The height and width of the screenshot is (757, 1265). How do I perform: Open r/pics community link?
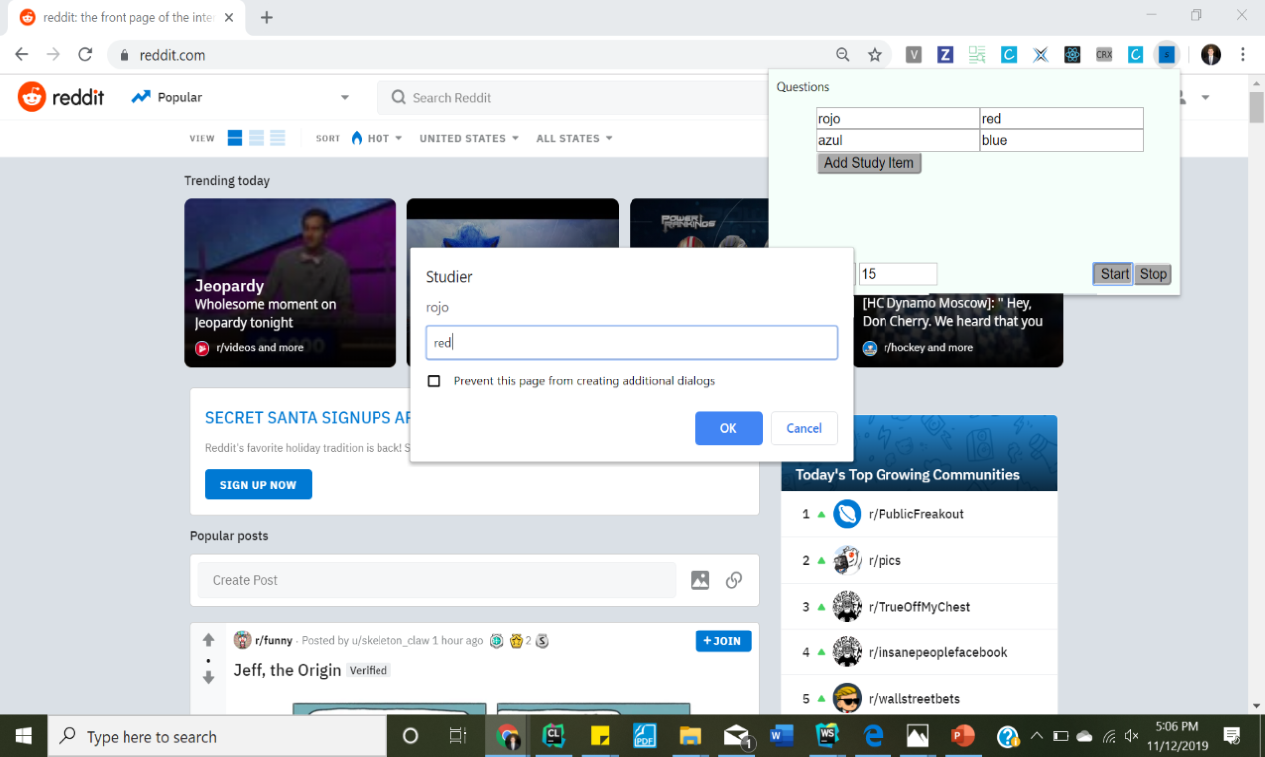(x=885, y=560)
